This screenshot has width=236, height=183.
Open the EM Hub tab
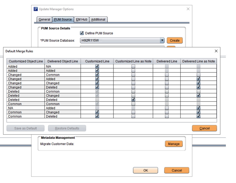tap(82, 19)
